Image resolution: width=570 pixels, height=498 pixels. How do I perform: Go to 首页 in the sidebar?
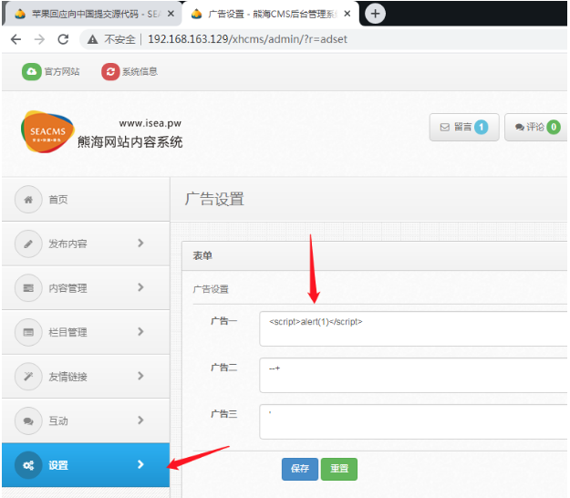[86, 199]
